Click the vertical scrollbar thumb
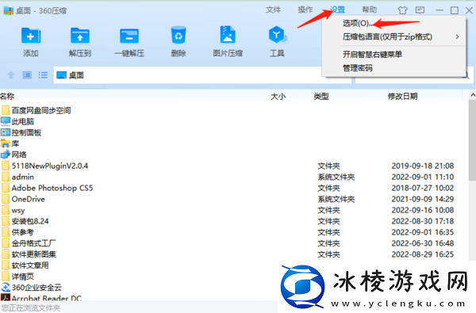 click(472, 141)
